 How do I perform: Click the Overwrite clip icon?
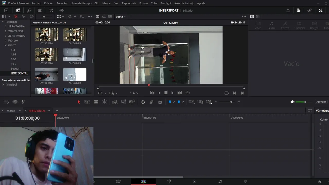124,102
